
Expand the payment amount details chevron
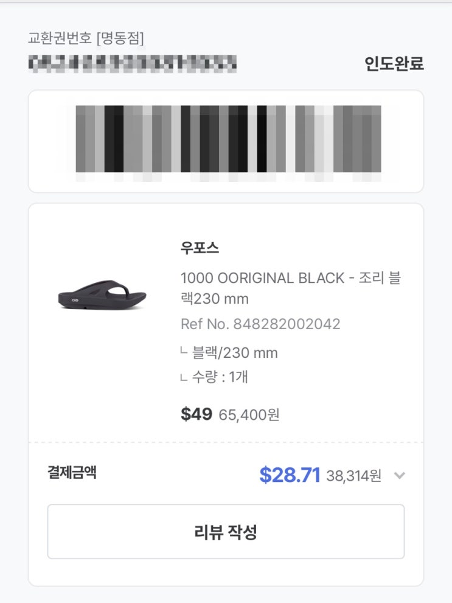pos(399,475)
